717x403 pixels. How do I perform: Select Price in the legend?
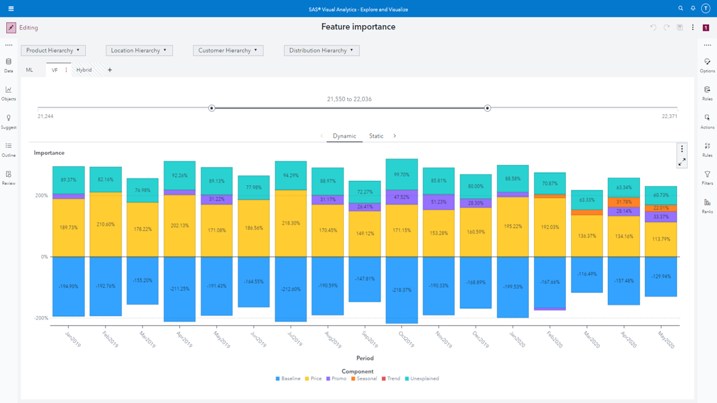pyautogui.click(x=313, y=379)
